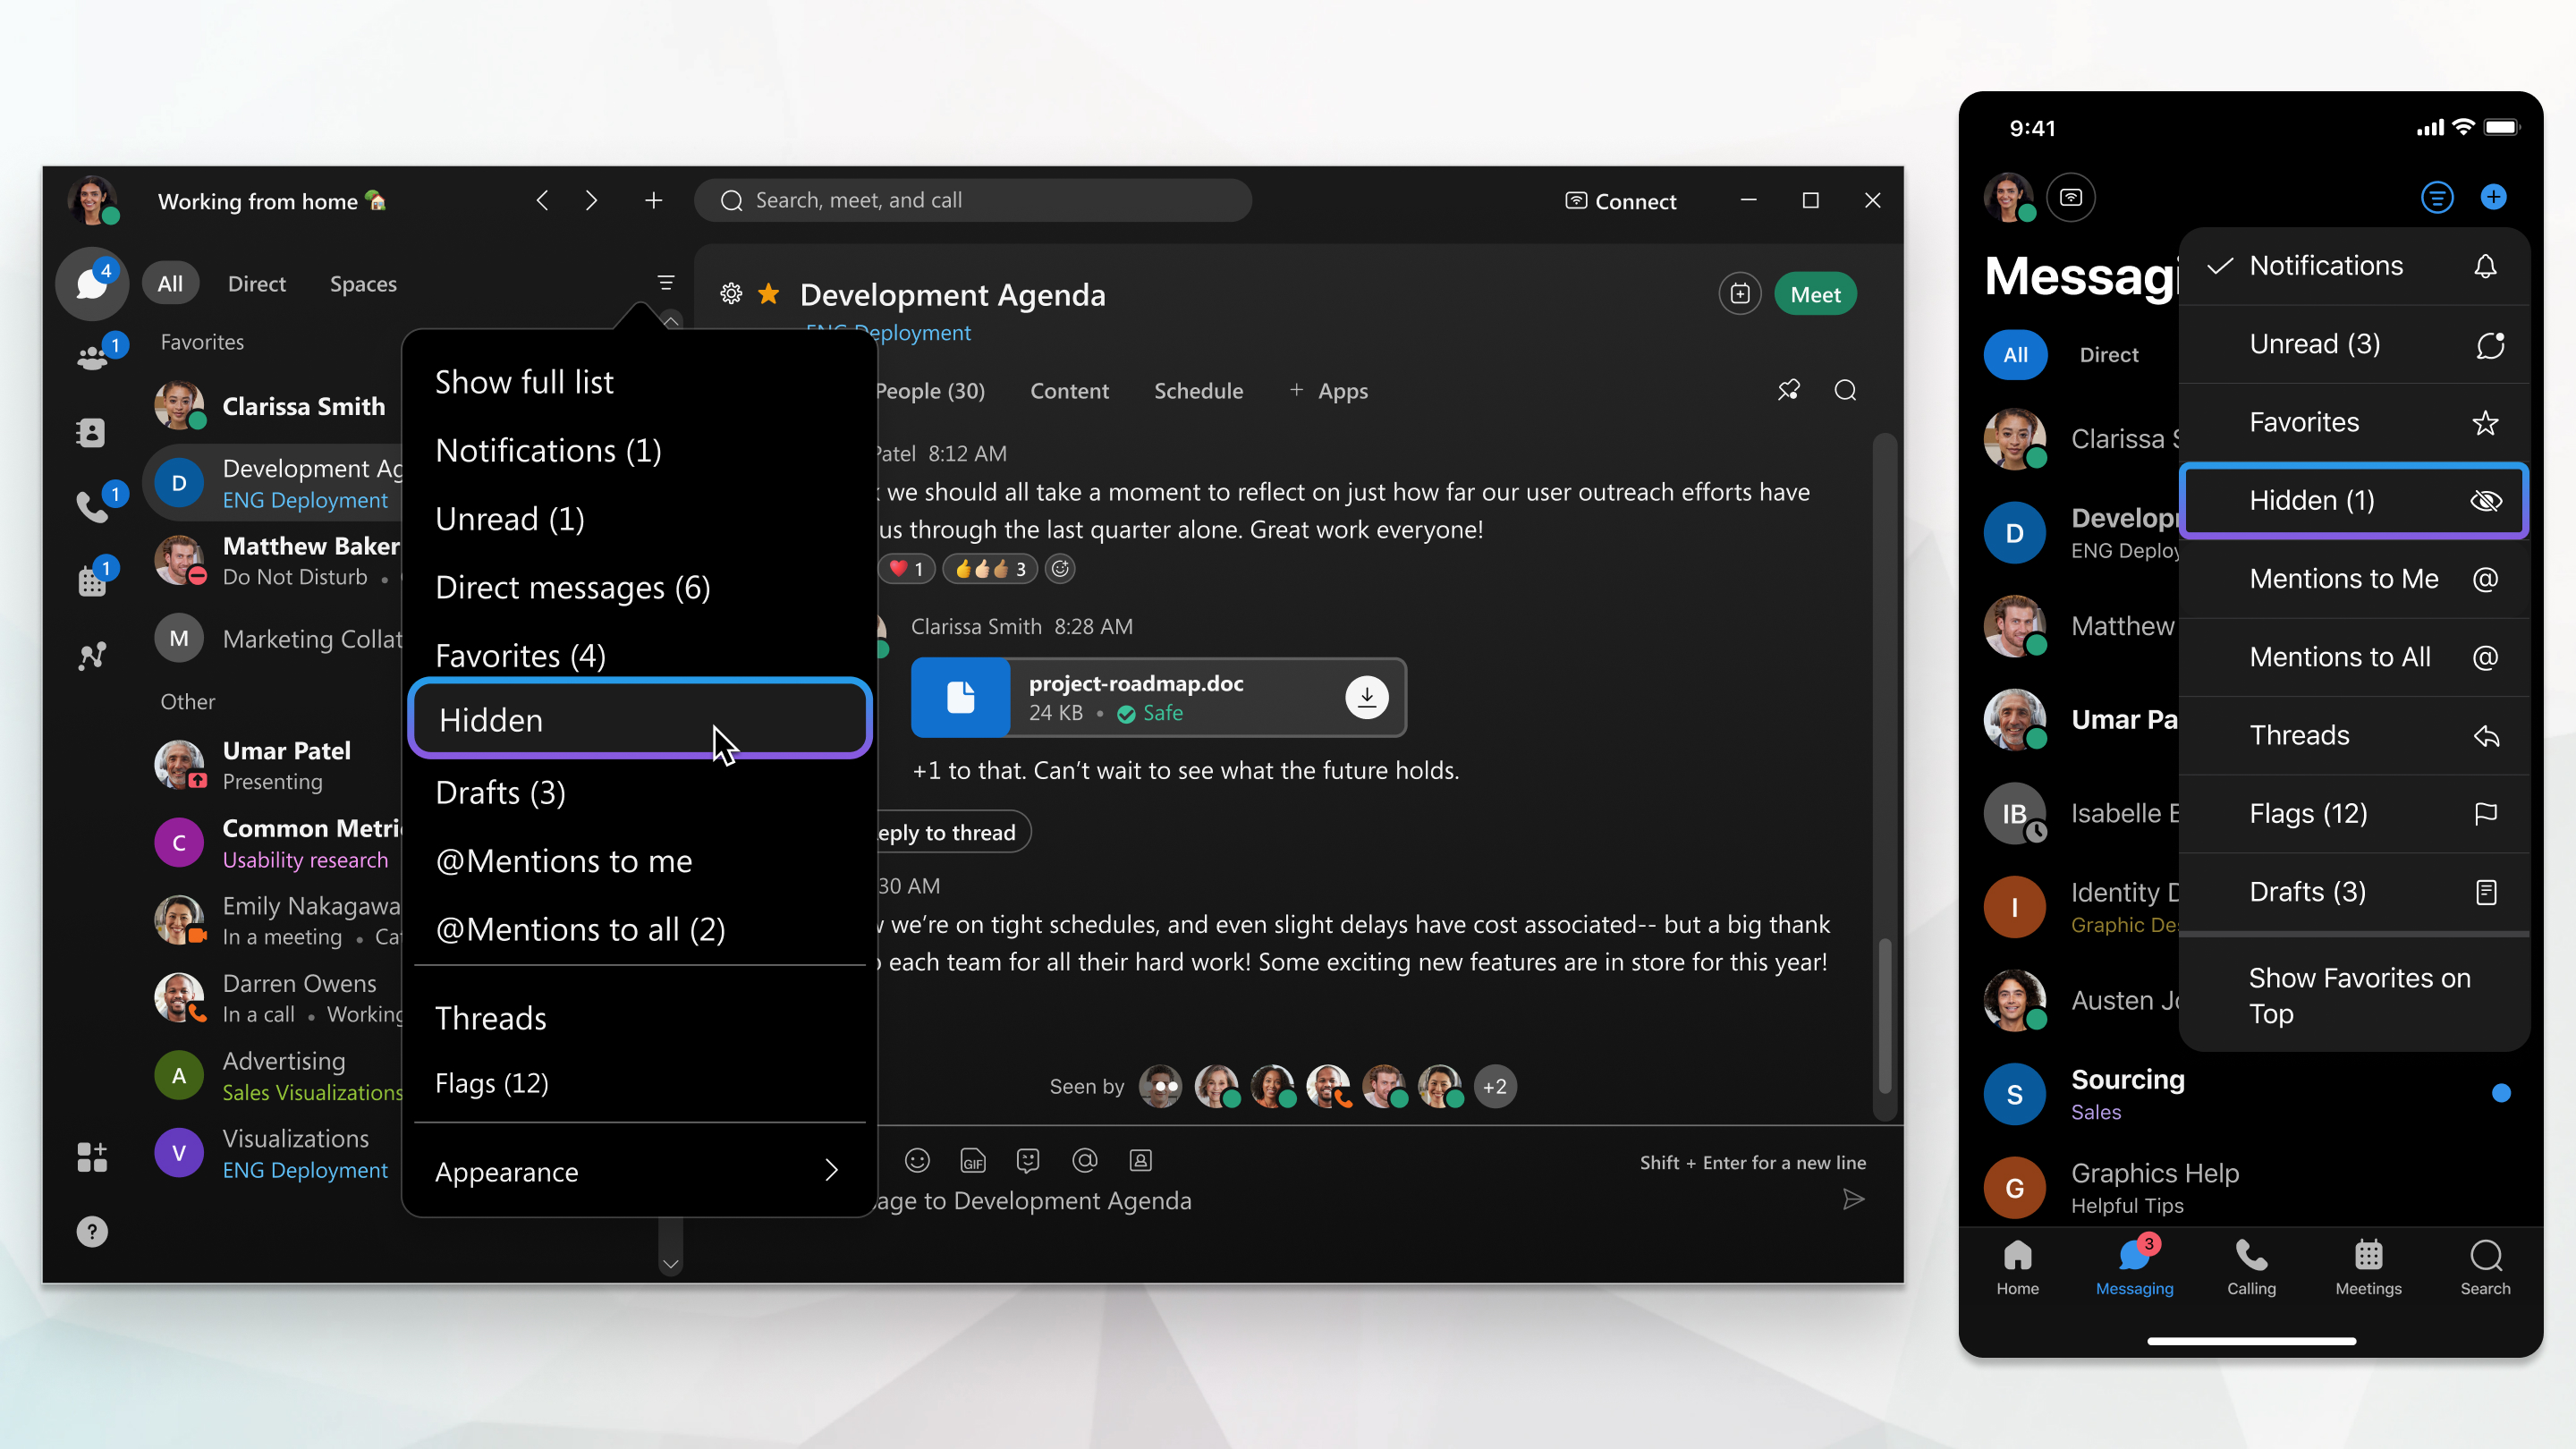Image resolution: width=2576 pixels, height=1449 pixels.
Task: Click the +2 seen-by avatars overflow indicator
Action: (x=1493, y=1085)
